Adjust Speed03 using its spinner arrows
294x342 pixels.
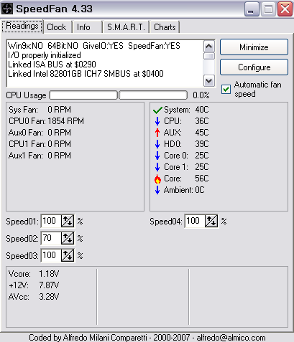pos(68,255)
